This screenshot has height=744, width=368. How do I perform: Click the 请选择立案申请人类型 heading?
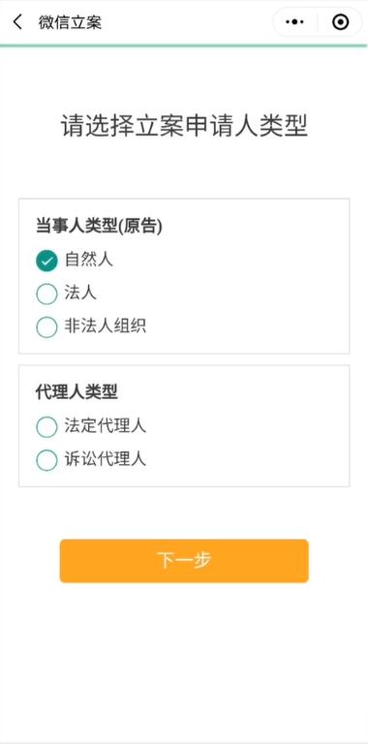point(184,126)
